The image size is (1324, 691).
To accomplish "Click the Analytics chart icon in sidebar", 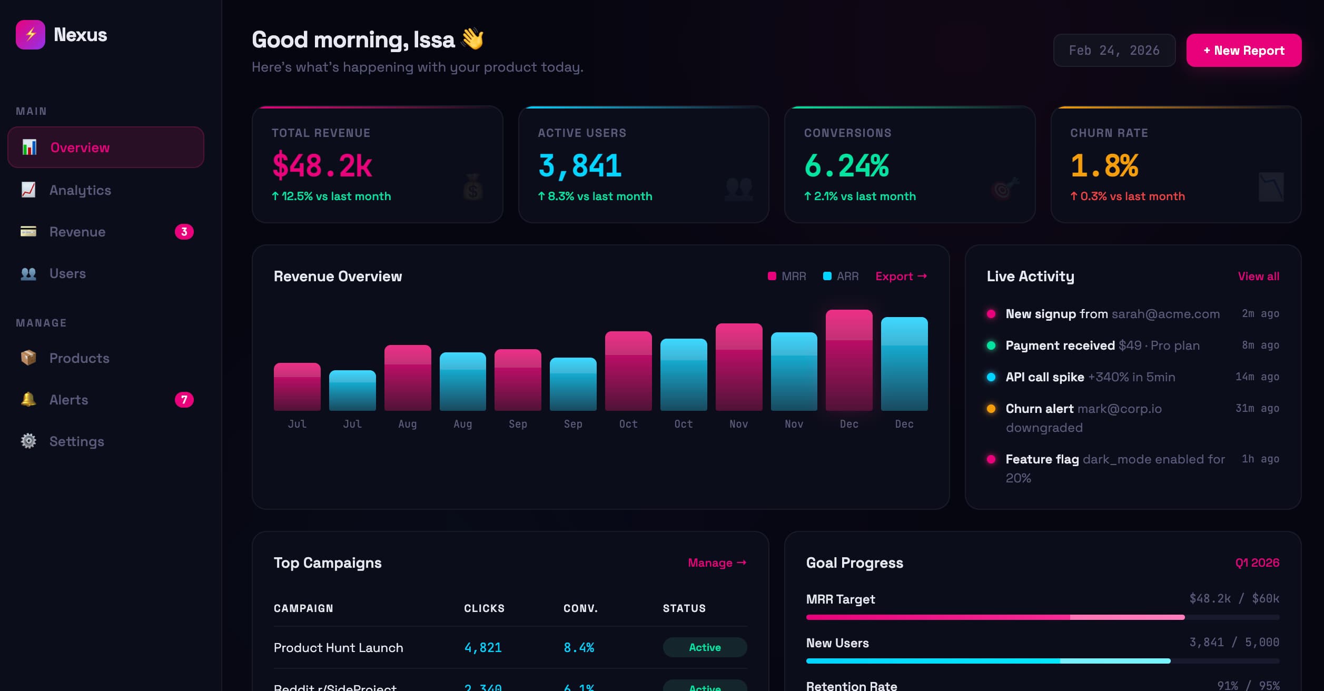I will (x=28, y=190).
